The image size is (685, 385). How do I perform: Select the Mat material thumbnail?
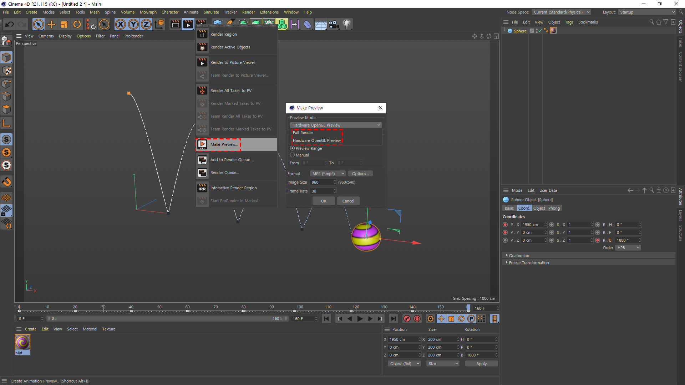(x=22, y=343)
